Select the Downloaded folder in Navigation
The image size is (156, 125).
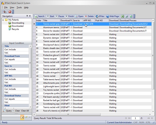(x=17, y=26)
